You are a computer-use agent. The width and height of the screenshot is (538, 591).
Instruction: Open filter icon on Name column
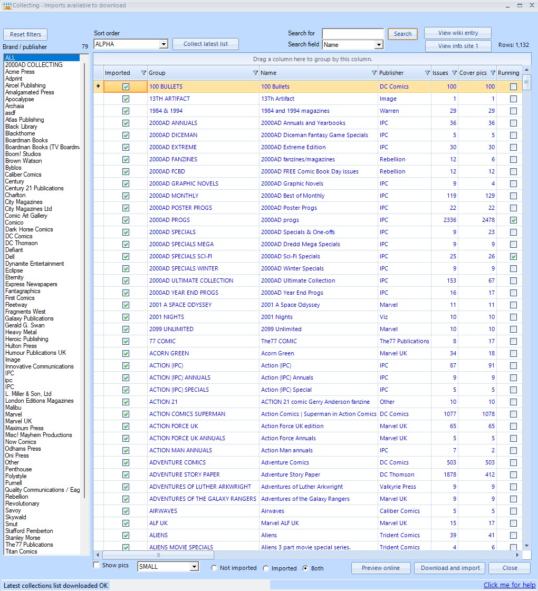[374, 73]
